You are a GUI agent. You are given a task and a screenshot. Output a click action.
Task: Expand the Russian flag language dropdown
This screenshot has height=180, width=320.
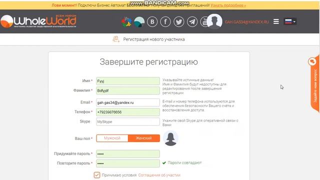point(290,21)
